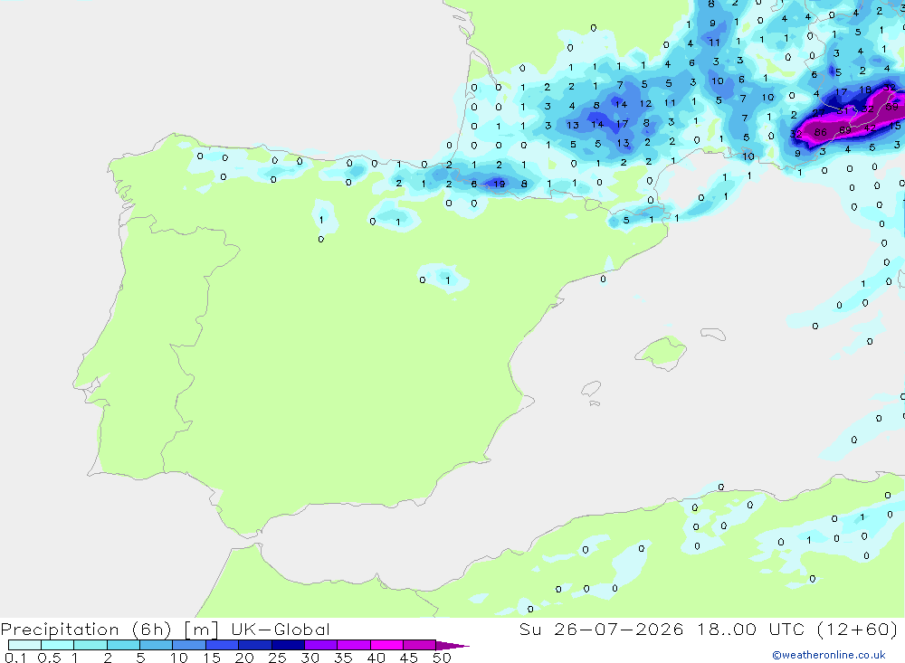905x663 pixels.
Task: Click the '[m]' unit label
Action: (x=202, y=630)
